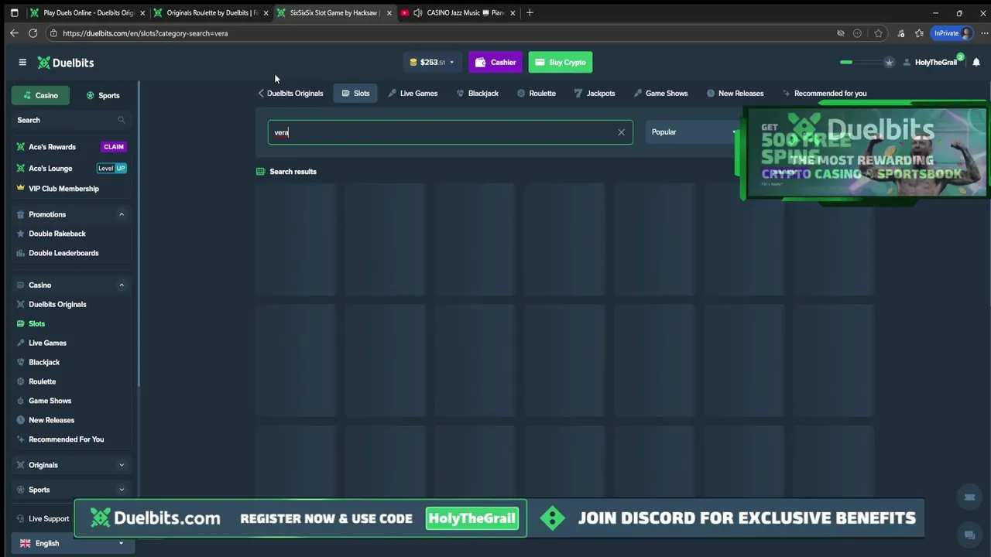Open InPrivate profile button
991x557 pixels.
coord(952,33)
